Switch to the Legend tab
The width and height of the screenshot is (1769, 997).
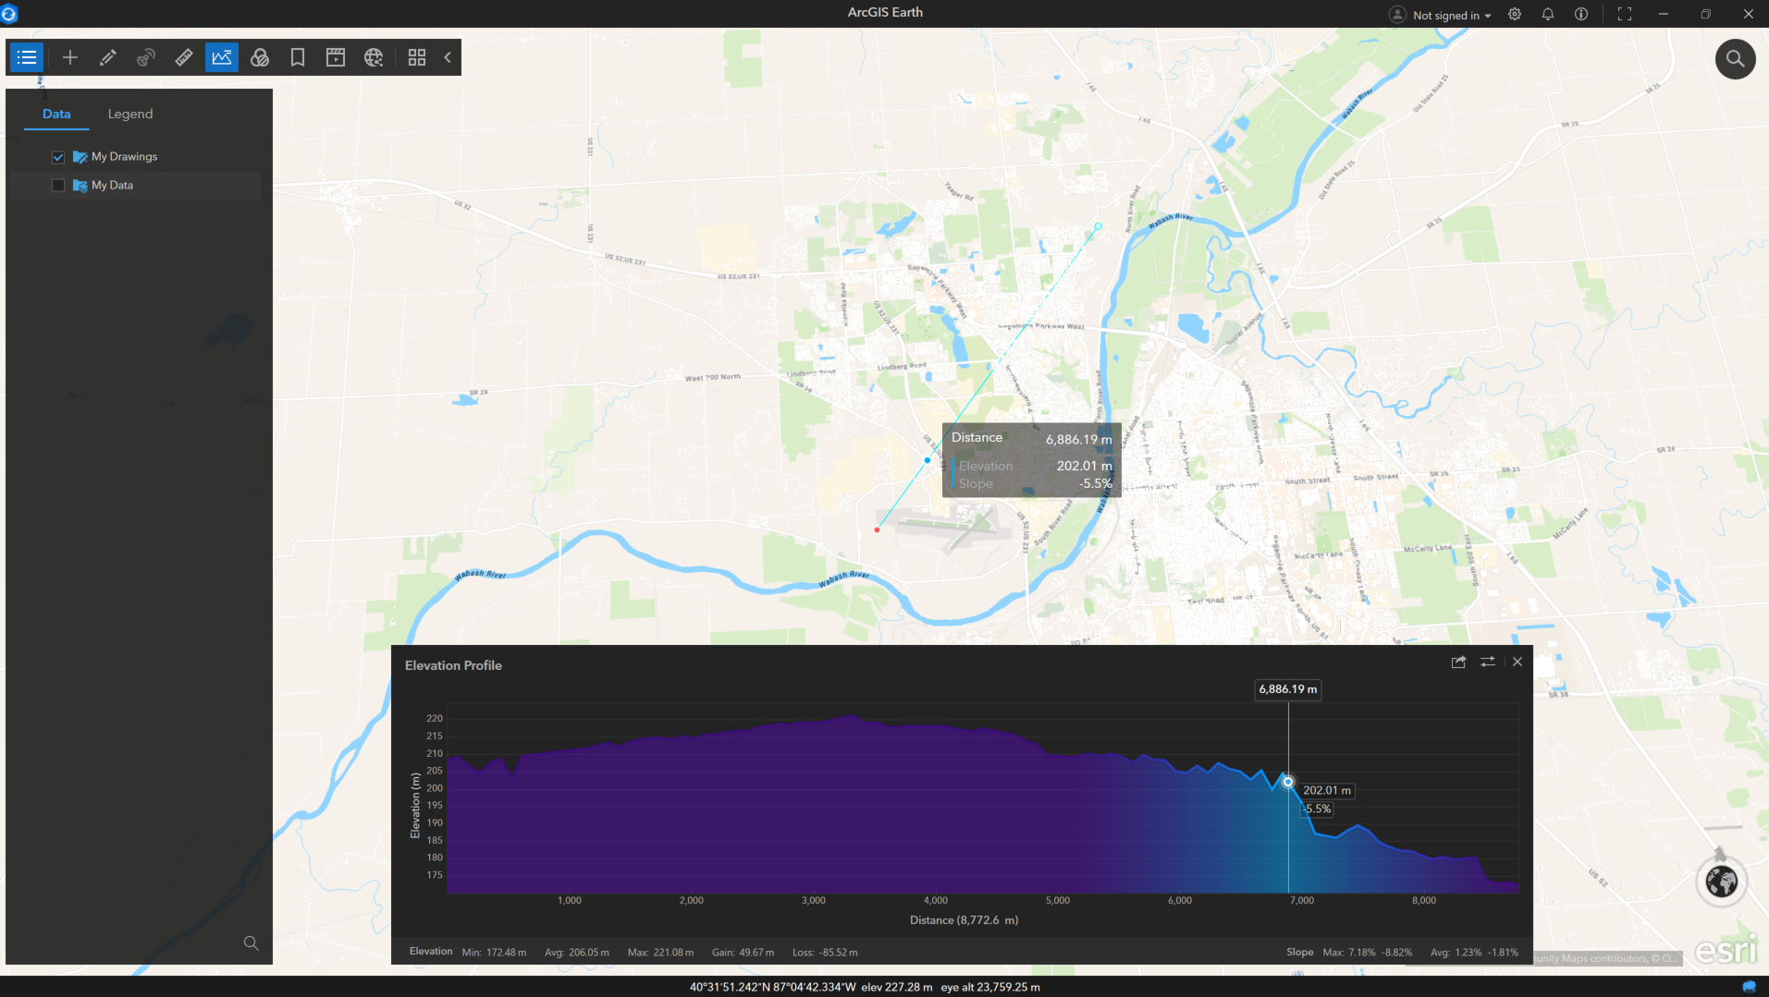coord(130,114)
